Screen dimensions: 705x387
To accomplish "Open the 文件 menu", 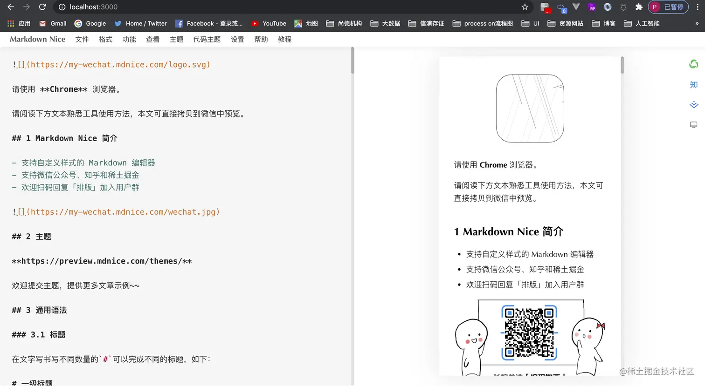I will (x=82, y=40).
